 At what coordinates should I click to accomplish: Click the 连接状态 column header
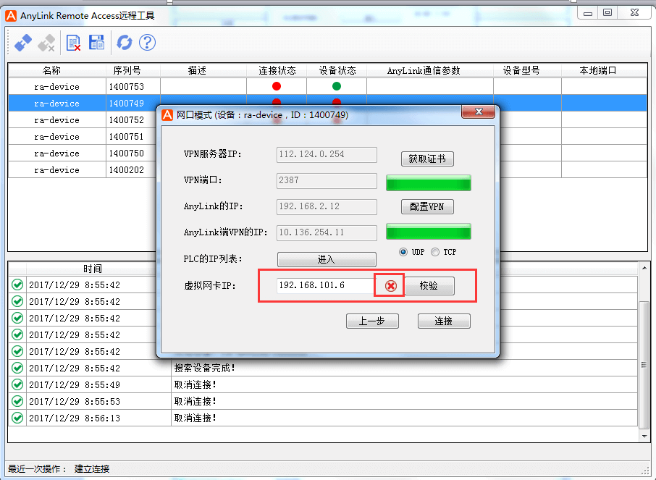click(x=277, y=70)
